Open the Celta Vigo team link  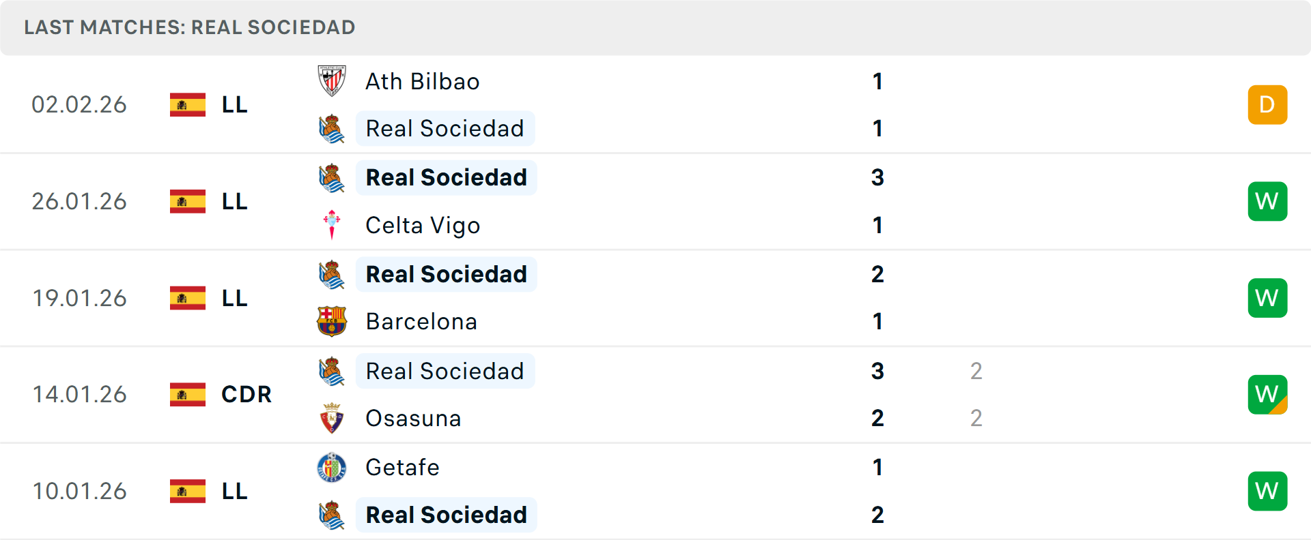422,225
